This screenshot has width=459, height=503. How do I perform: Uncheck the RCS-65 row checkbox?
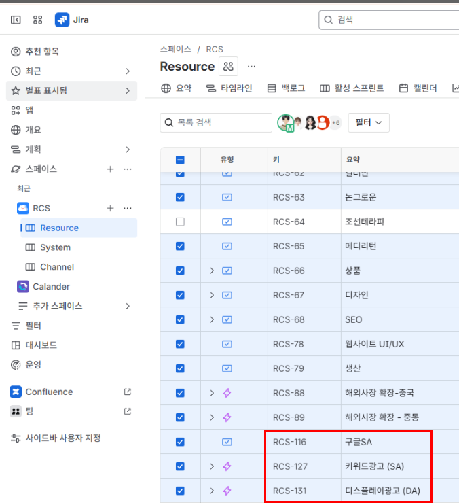(180, 246)
